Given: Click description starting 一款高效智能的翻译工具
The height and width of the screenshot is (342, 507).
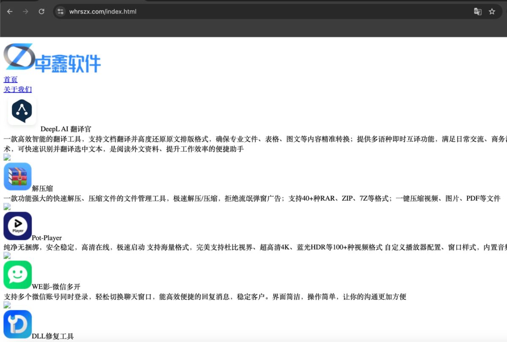Looking at the screenshot, I should pos(255,139).
